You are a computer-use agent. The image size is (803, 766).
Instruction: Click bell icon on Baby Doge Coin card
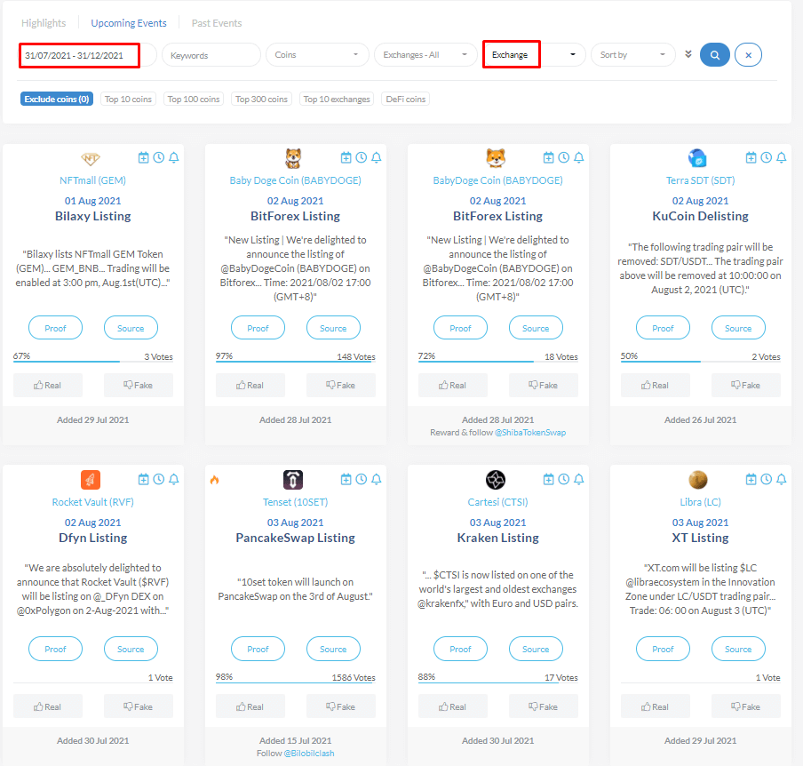tap(377, 158)
